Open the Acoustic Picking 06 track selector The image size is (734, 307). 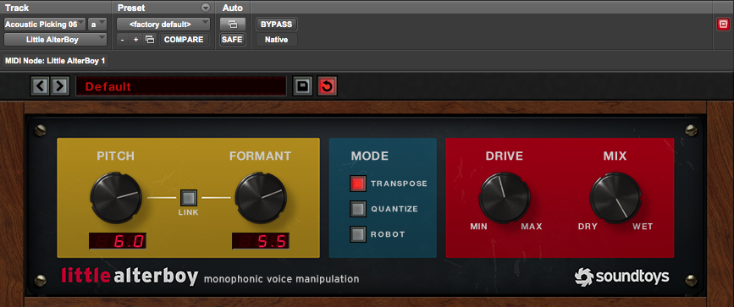click(x=45, y=25)
